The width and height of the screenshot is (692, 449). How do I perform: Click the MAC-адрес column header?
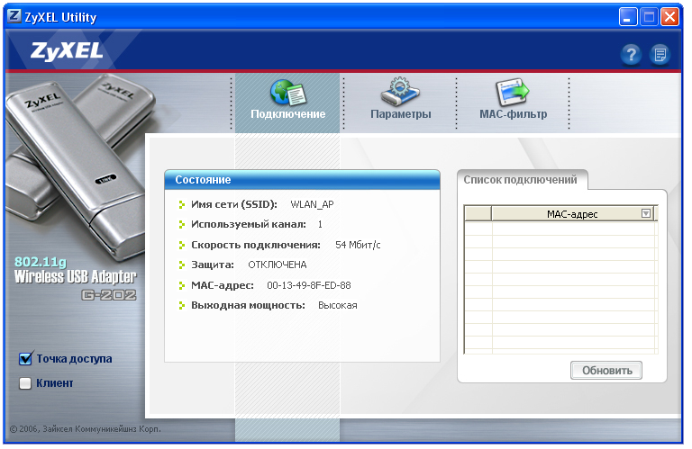[x=572, y=214]
